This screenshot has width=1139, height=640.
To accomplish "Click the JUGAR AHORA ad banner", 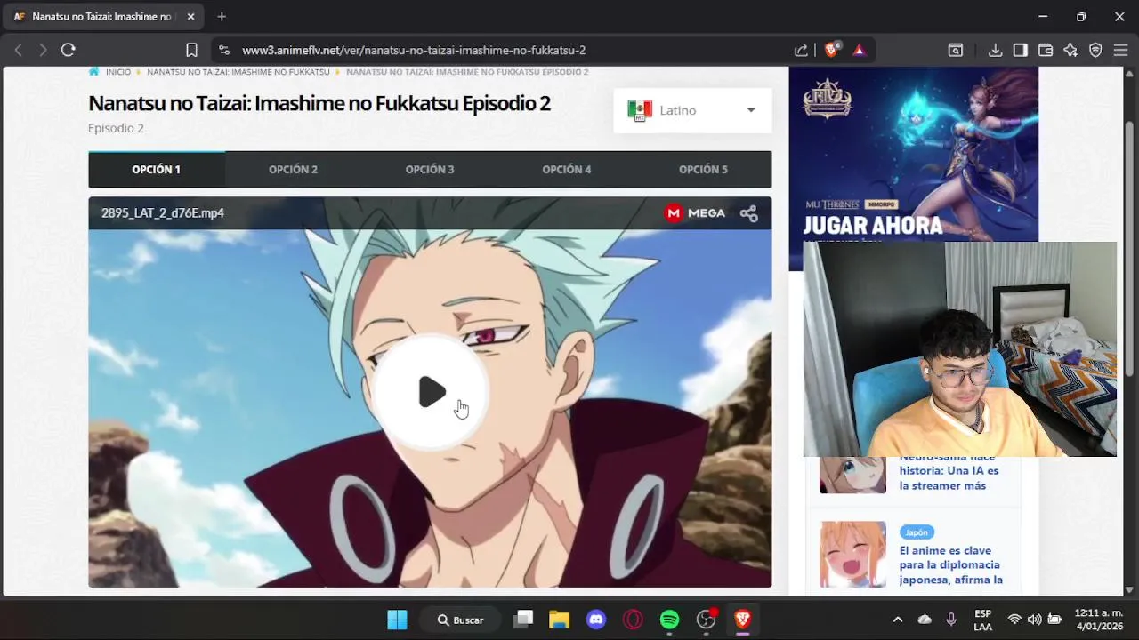I will (x=914, y=156).
